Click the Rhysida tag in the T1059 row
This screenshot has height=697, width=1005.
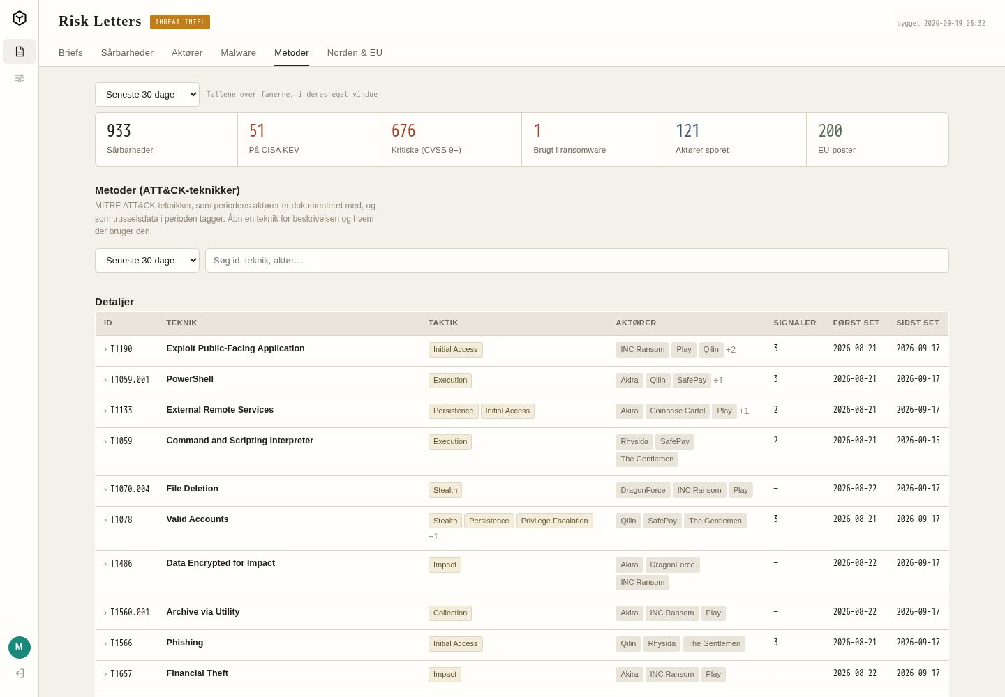point(634,442)
